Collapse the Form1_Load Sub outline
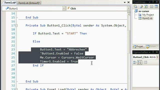 16,89
